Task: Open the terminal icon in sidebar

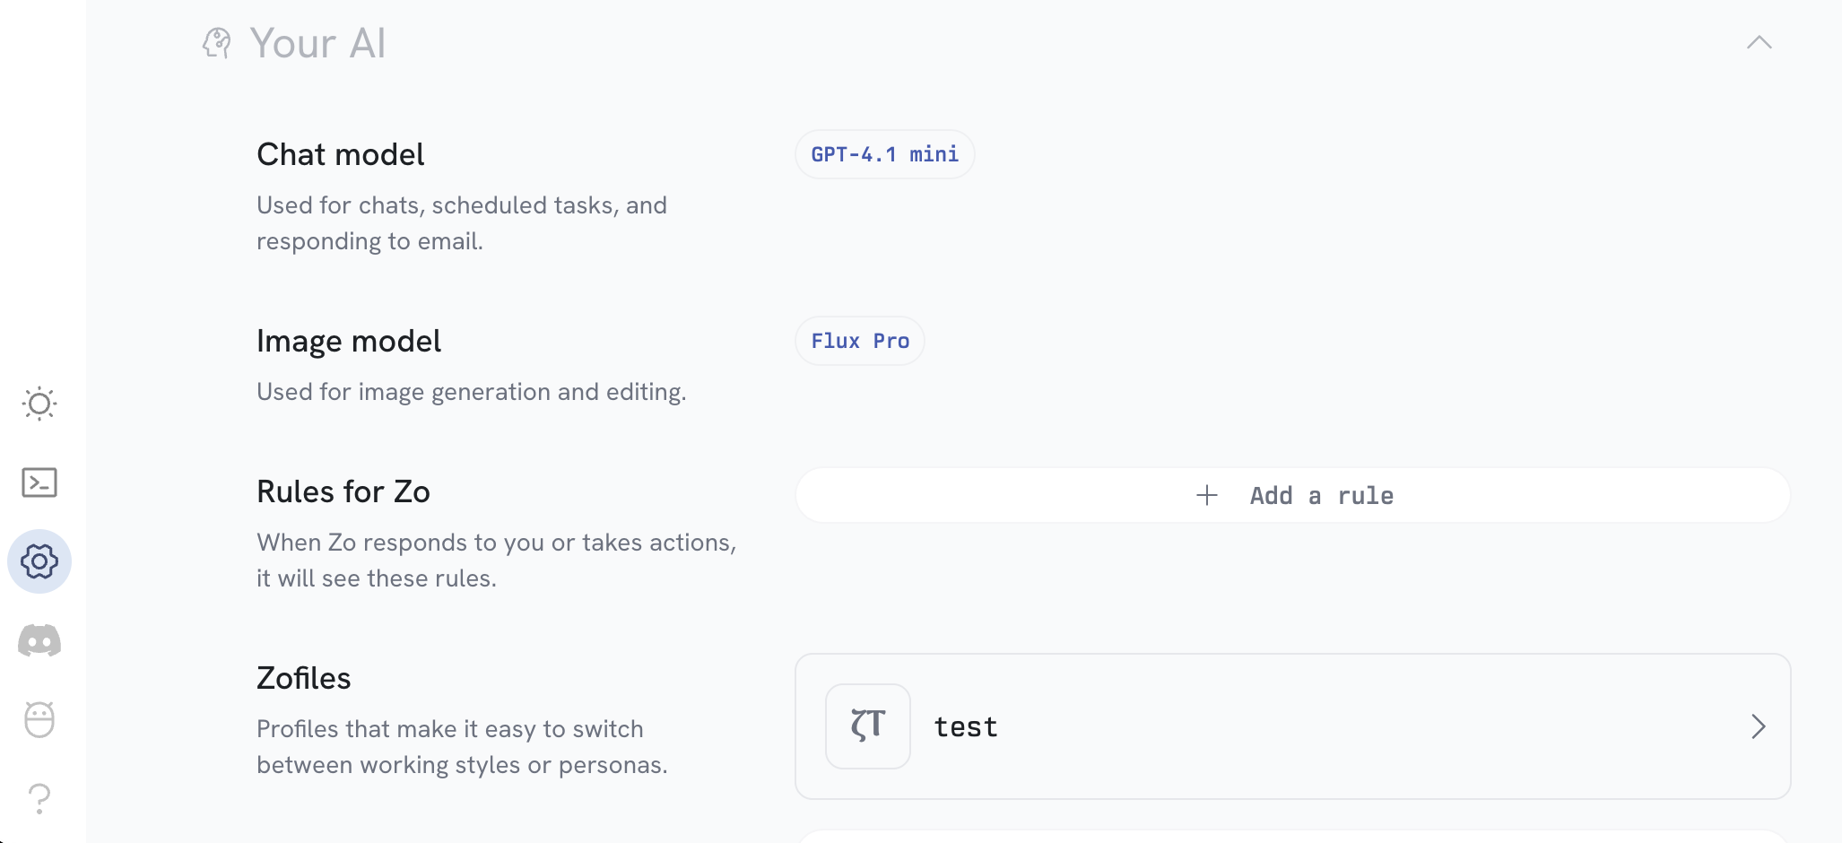Action: point(39,482)
